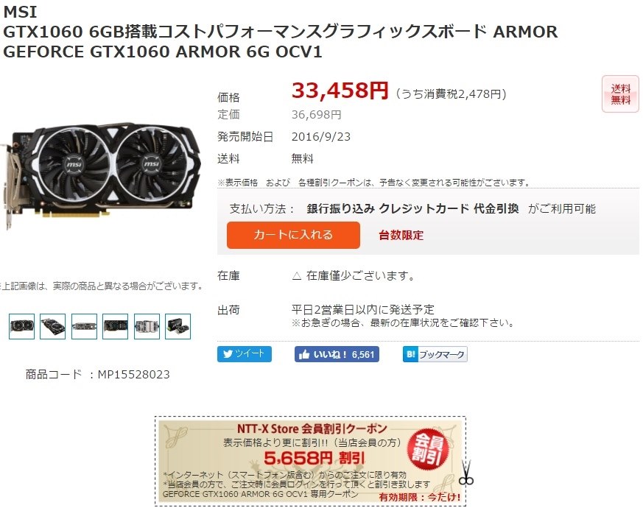Click the Facebook いいね! thumbs-up button
The image size is (643, 508).
click(337, 354)
